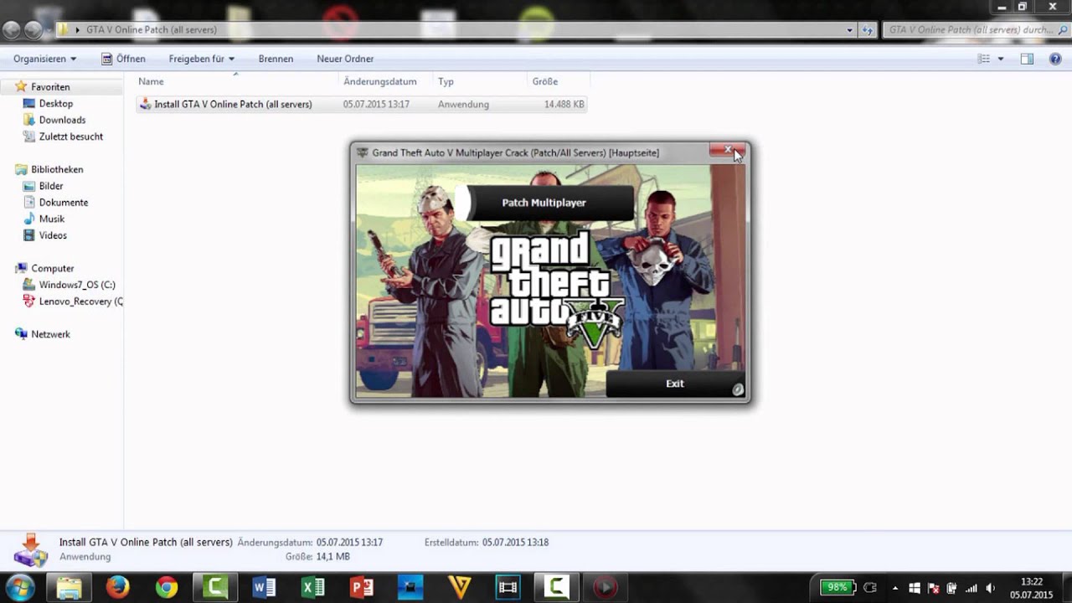Screen dimensions: 1072x603
Task: Click the installer file's icon in list
Action: 145,105
